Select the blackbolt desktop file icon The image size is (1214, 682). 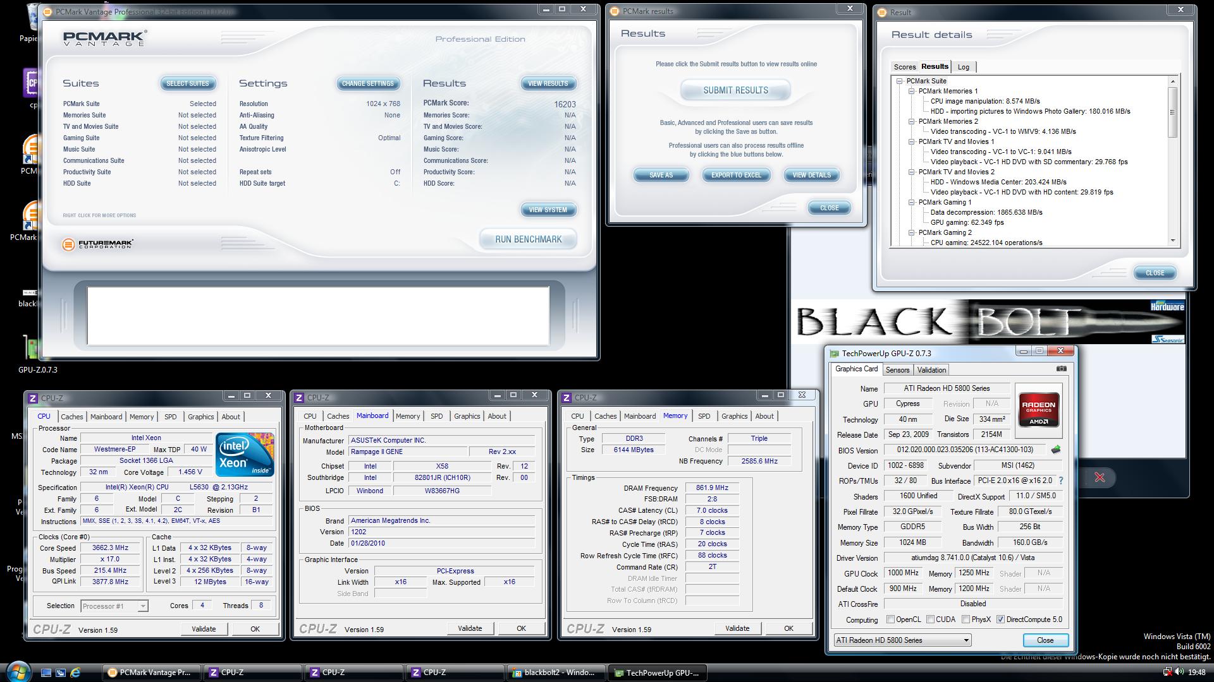pos(28,297)
